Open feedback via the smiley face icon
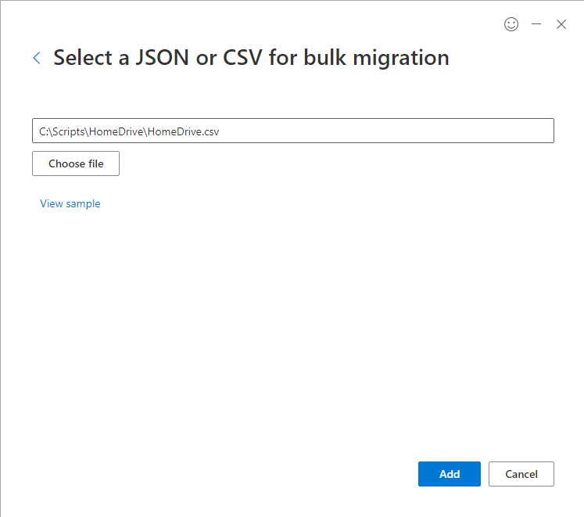The height and width of the screenshot is (517, 584). coord(511,24)
